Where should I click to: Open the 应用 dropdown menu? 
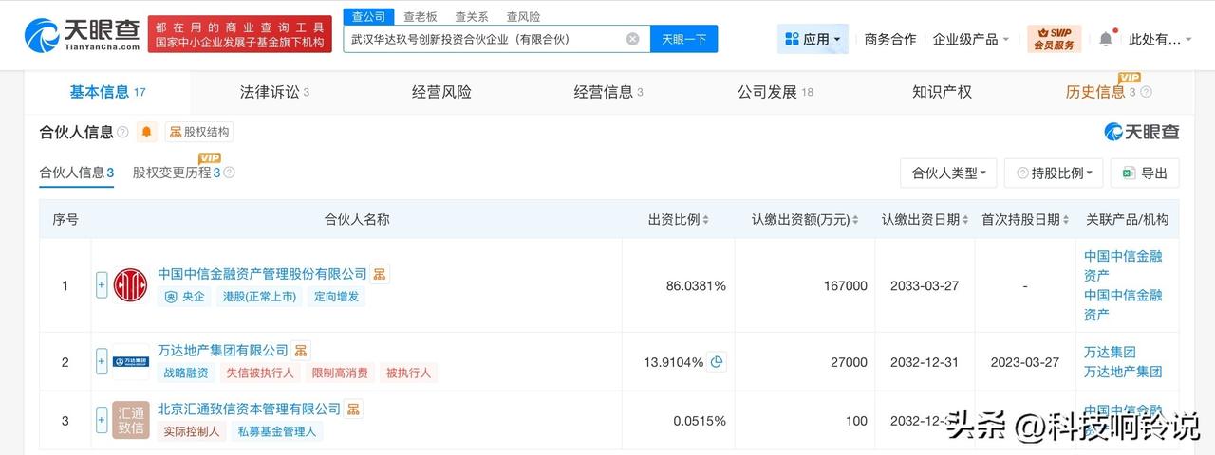[x=813, y=39]
